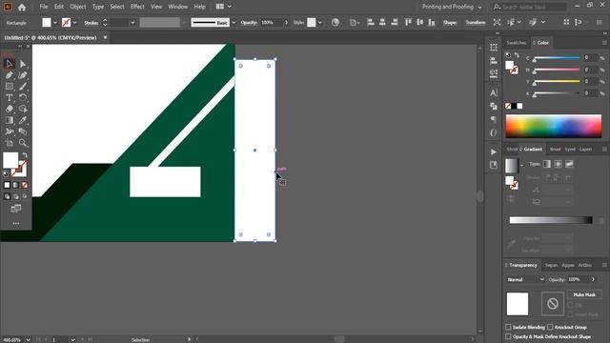Screen dimensions: 610x343
Task: Open graphic Style dropdown
Action: [x=320, y=23]
